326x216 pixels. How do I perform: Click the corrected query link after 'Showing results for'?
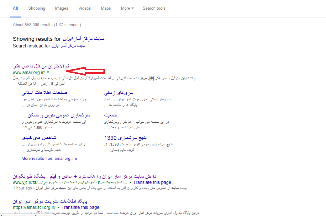[83, 39]
